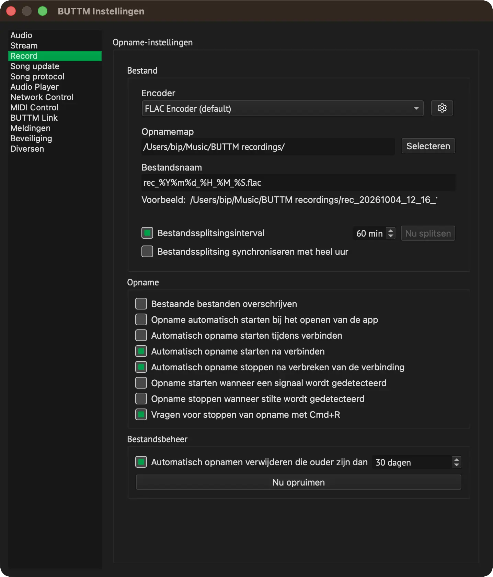The image size is (493, 577).
Task: Enable Opname starten wanneer signaal gedetecteerd
Action: pos(141,383)
